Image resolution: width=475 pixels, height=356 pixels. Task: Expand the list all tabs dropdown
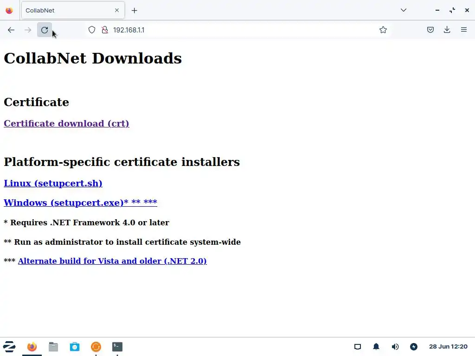404,10
